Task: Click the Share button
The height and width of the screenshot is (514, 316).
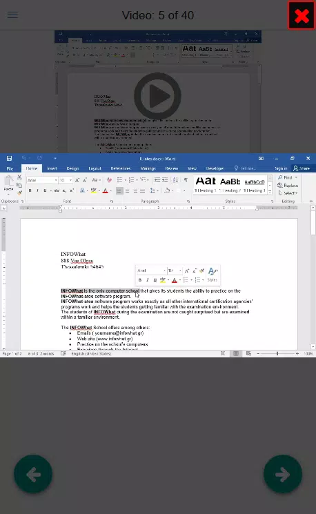Action: tap(302, 168)
